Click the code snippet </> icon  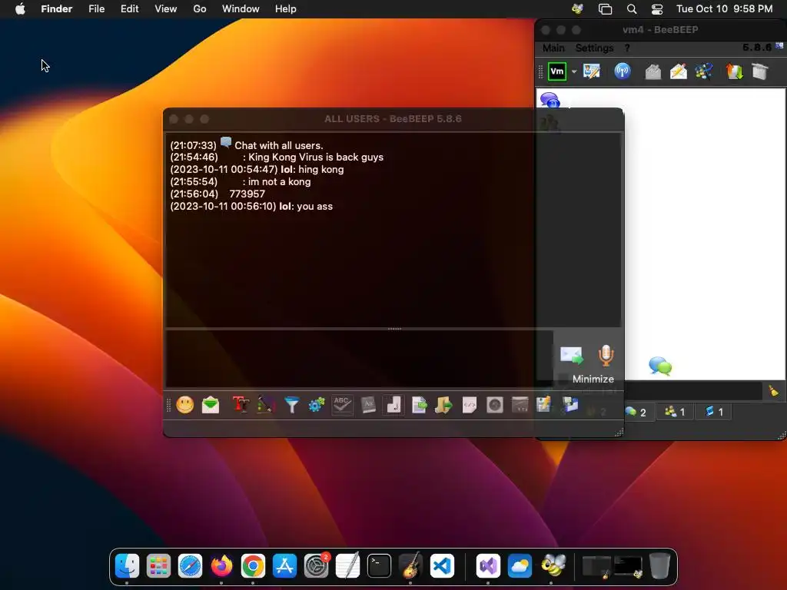pyautogui.click(x=470, y=404)
